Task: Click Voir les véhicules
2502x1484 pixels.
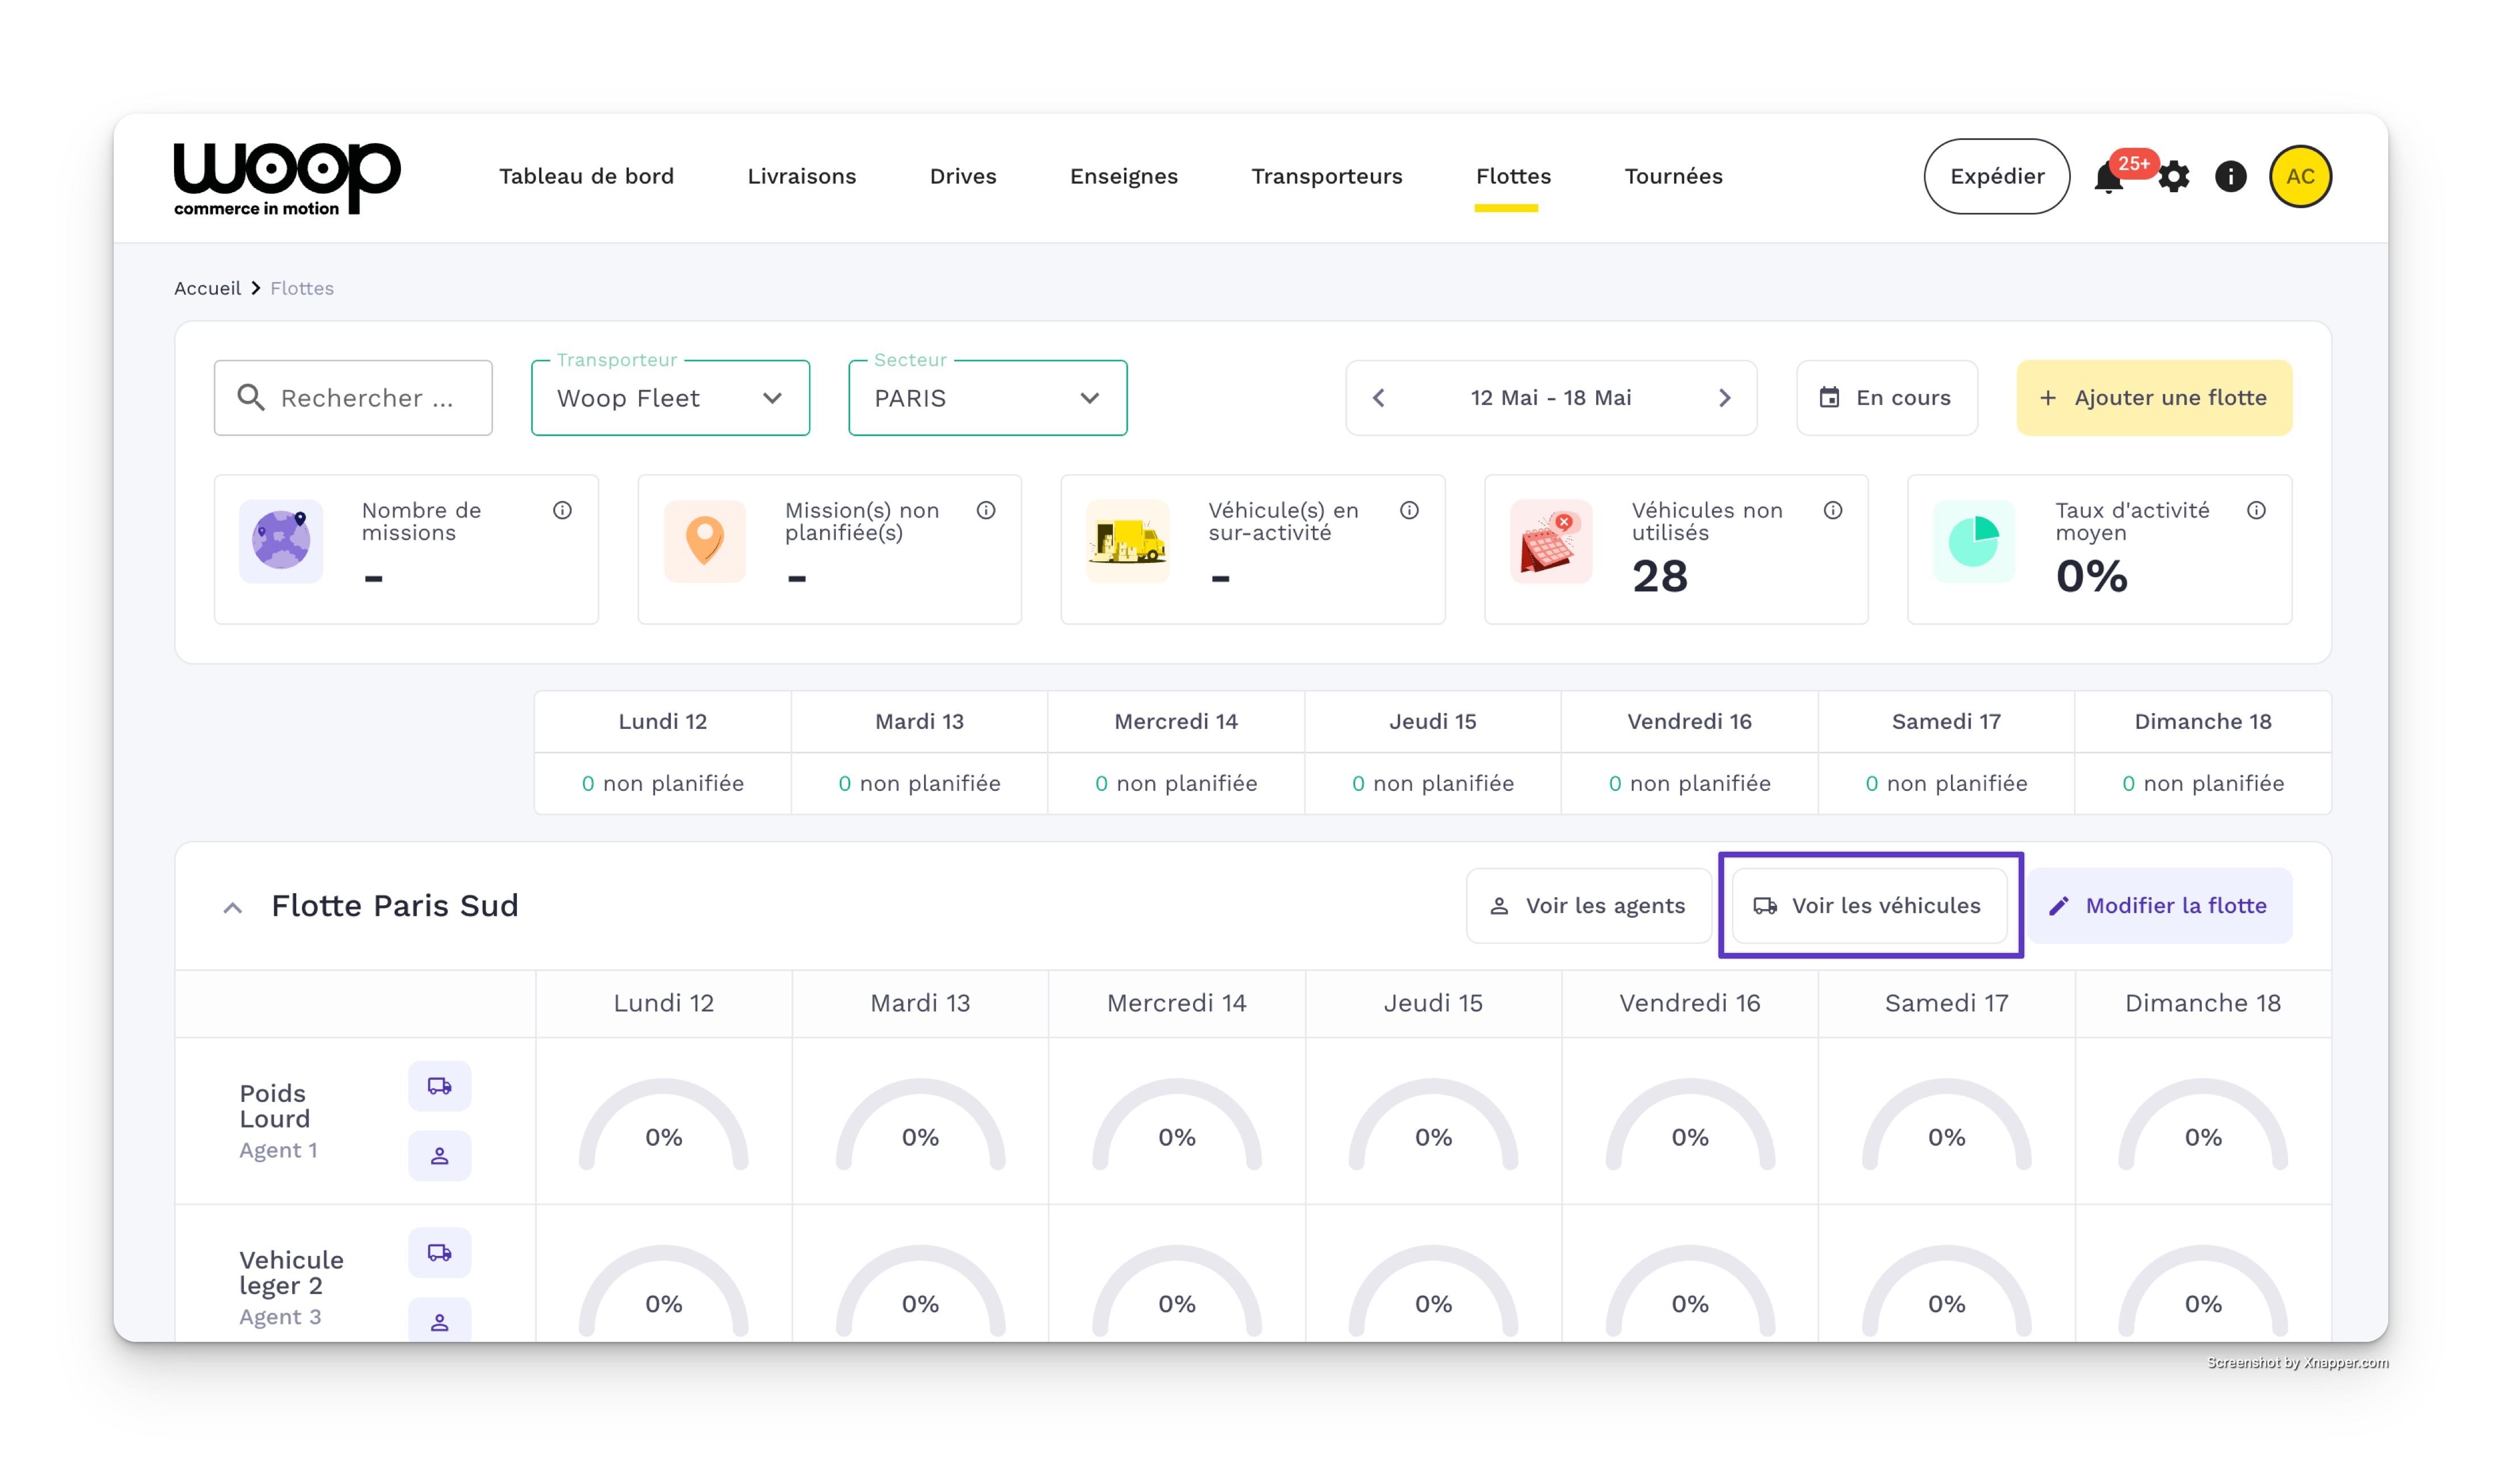Action: [x=1869, y=906]
